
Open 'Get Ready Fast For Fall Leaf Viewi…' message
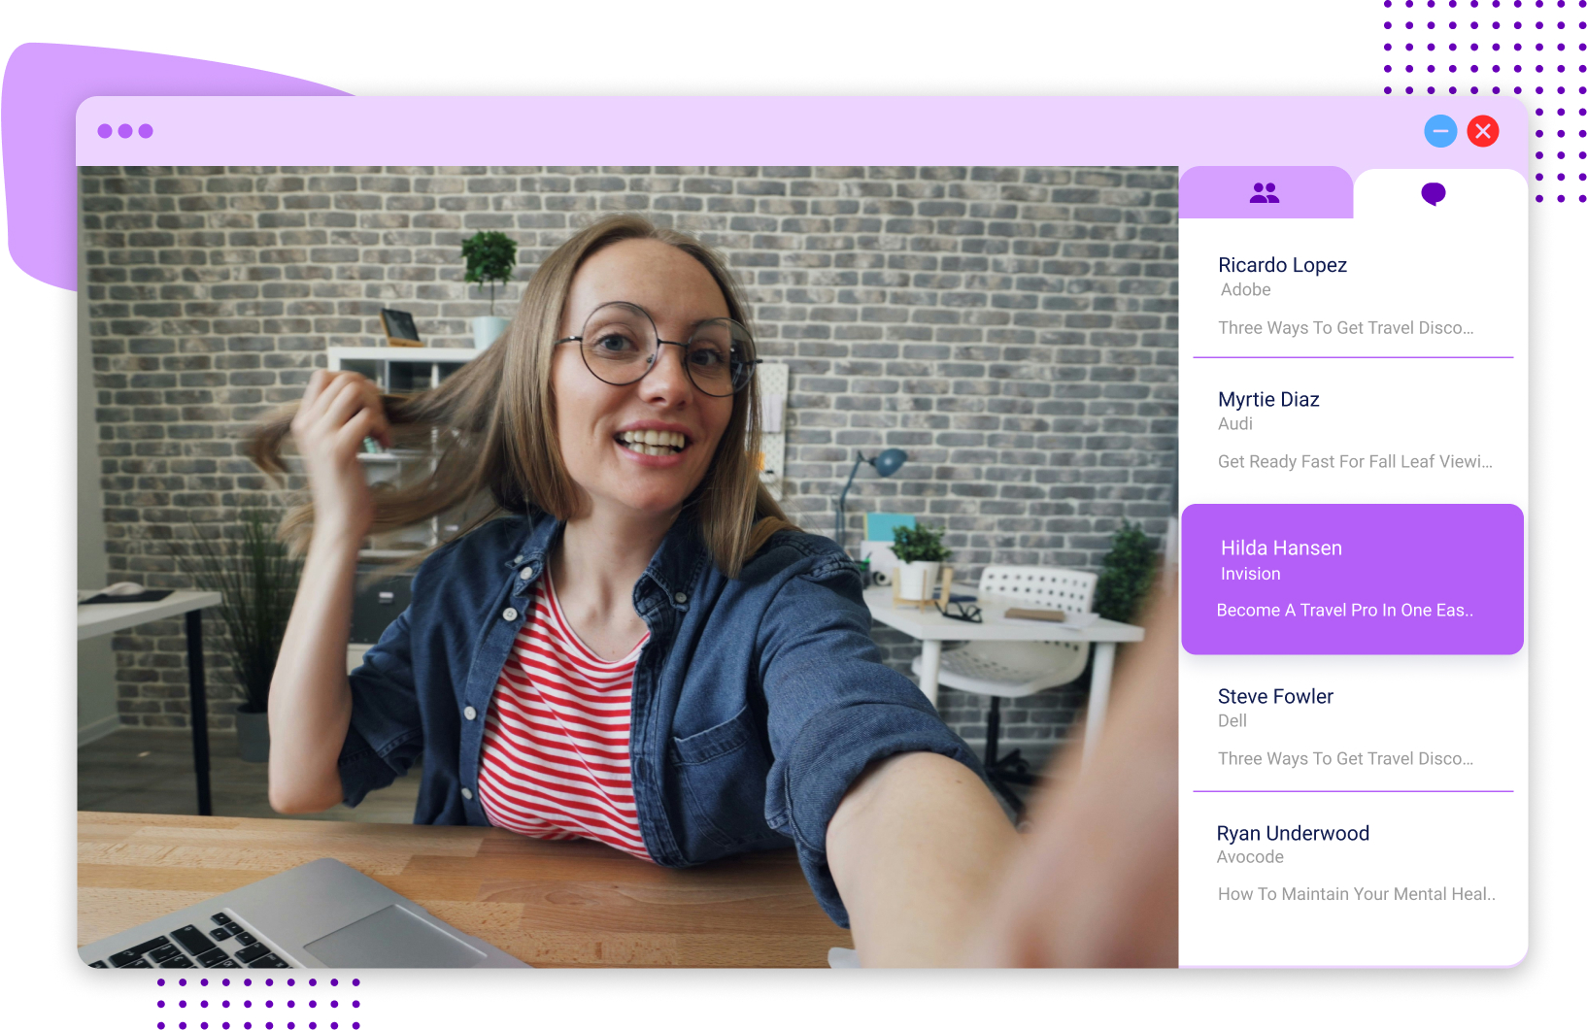click(1355, 462)
